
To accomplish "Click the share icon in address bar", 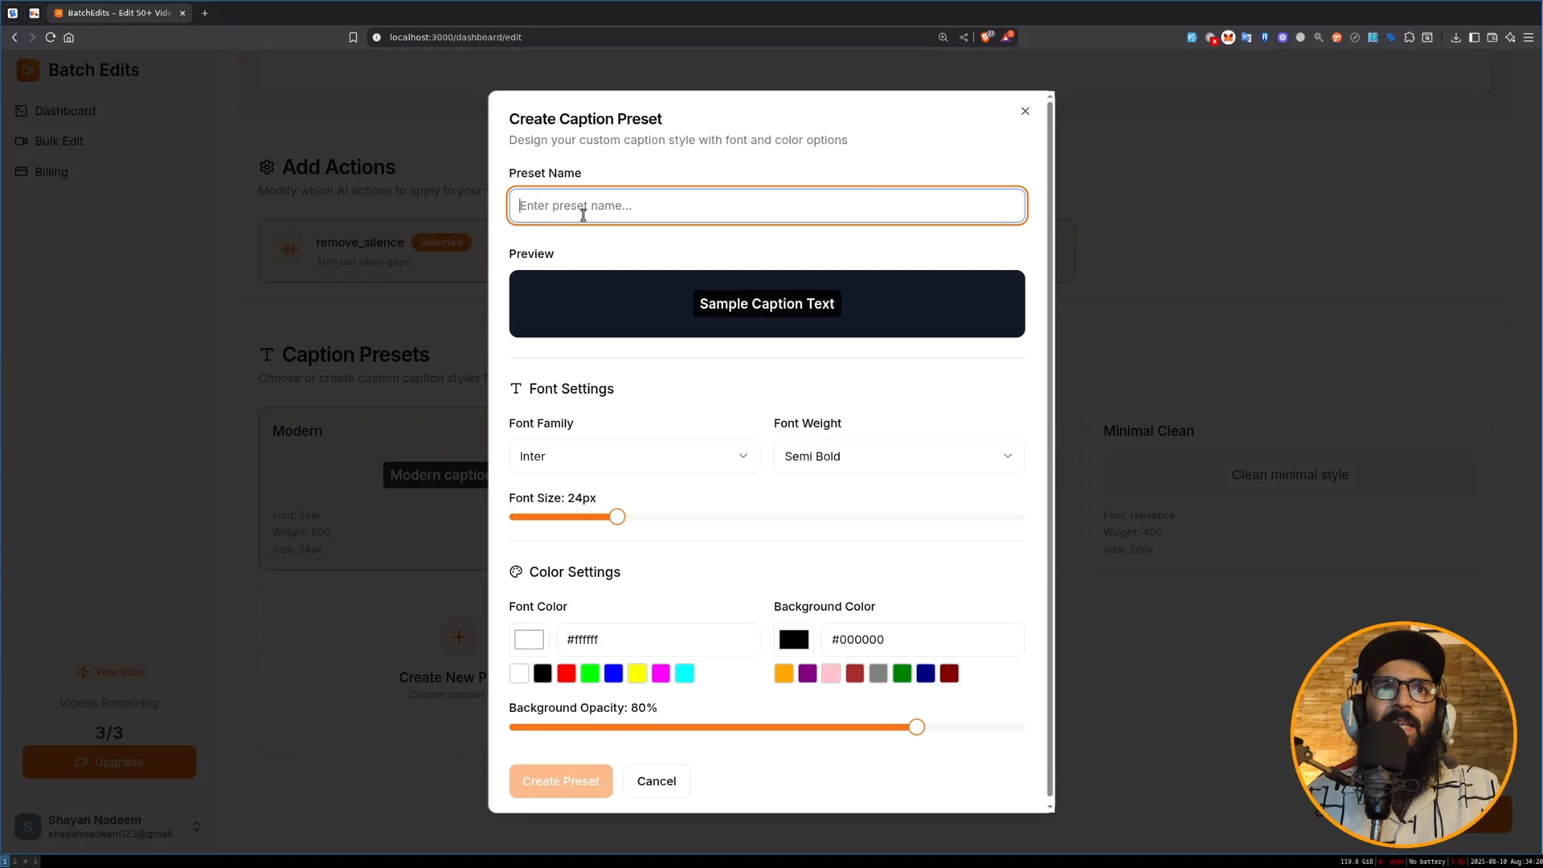I will [964, 37].
